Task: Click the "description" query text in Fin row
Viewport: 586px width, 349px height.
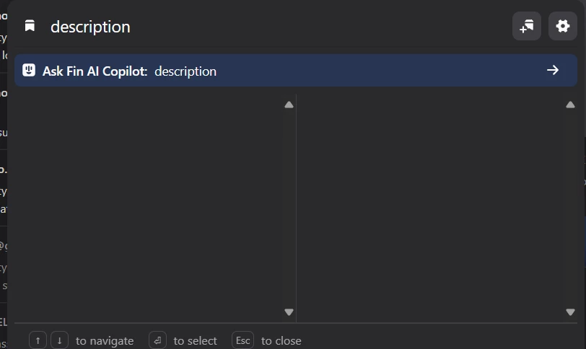Action: (185, 71)
